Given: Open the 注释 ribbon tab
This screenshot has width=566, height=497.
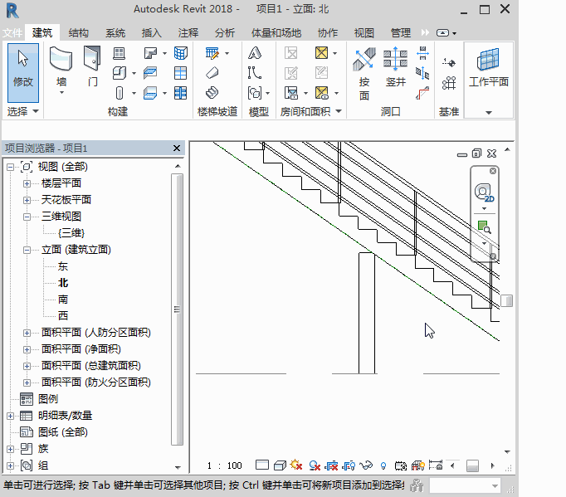Looking at the screenshot, I should tap(188, 33).
